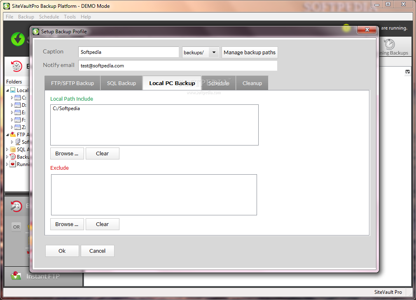Collapse the FTP Accounts tree node
416x300 pixels.
point(7,135)
